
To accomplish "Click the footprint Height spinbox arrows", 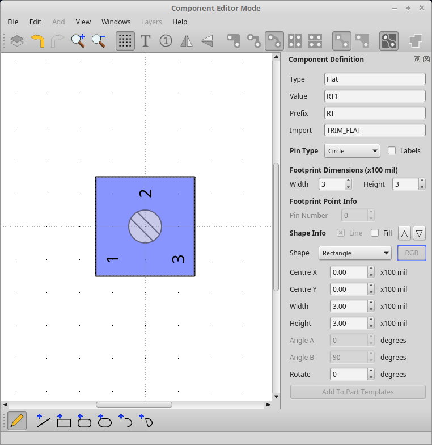I will tap(422, 184).
